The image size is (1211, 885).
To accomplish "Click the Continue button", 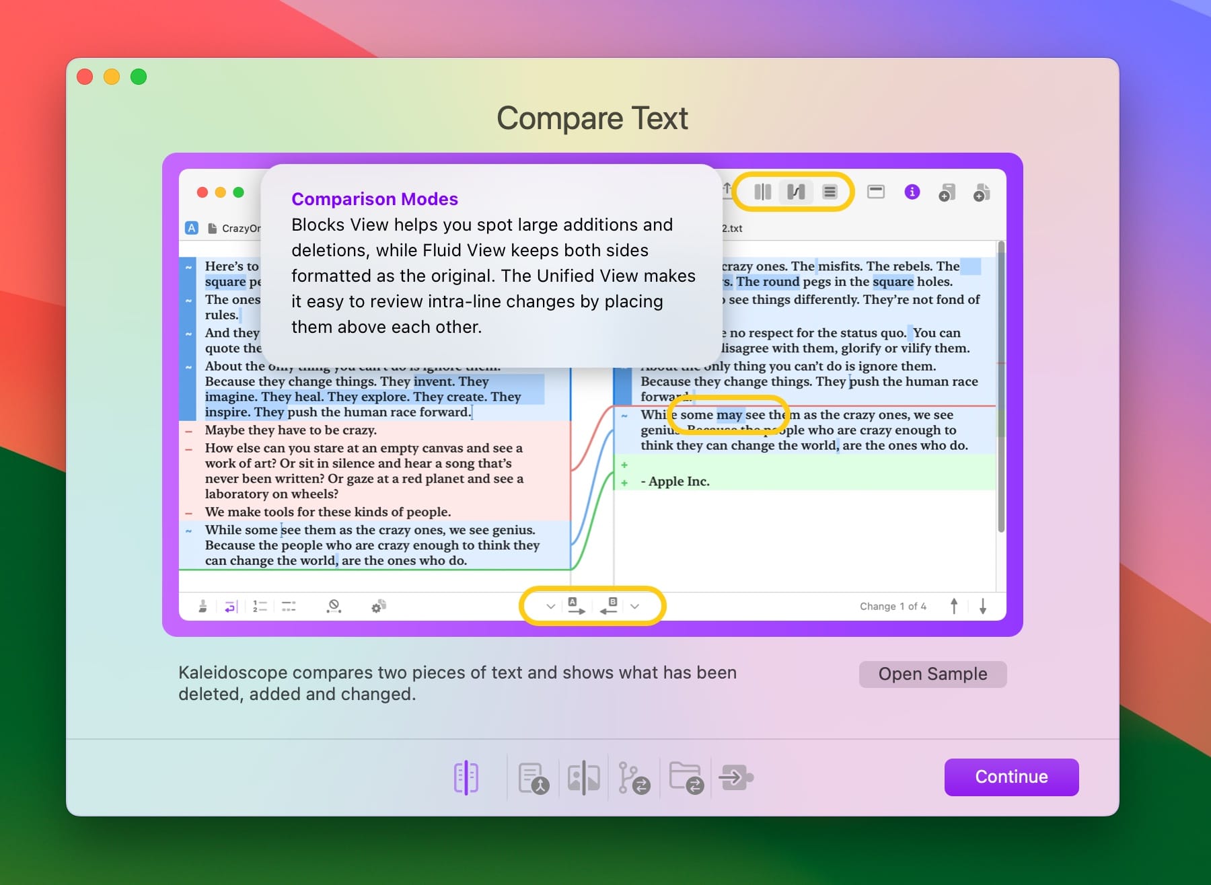I will (1011, 777).
